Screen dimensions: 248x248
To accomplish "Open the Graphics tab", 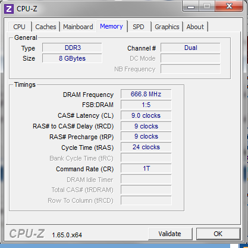I will pos(167,27).
